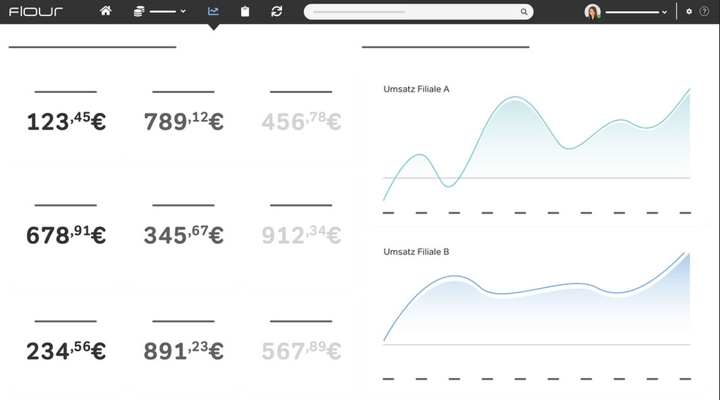Click the user profile avatar
720x400 pixels.
pyautogui.click(x=593, y=12)
